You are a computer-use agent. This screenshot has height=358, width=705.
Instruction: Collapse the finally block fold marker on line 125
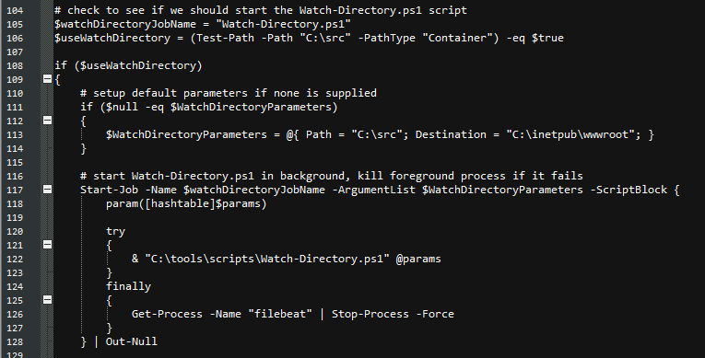coord(47,300)
